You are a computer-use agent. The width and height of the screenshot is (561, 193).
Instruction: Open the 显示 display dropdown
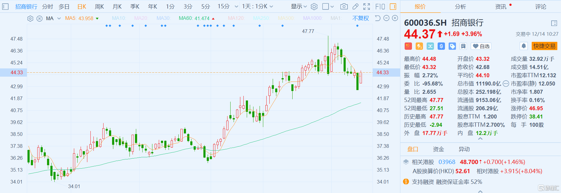[299, 6]
